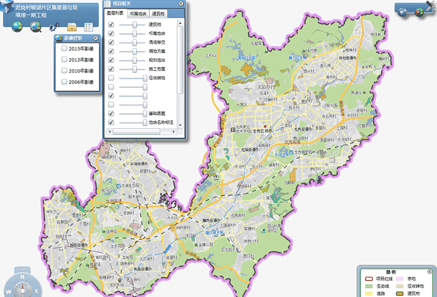Open the layer list icon in the toolbar
437x297 pixels.
point(89,27)
